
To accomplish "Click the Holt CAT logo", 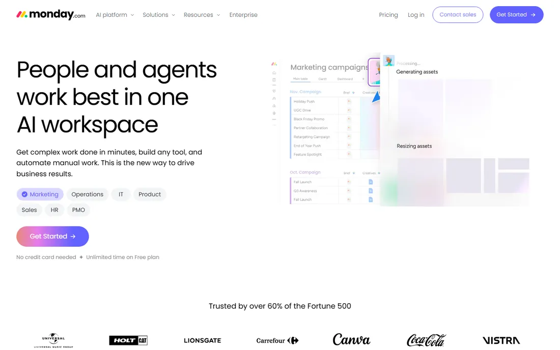I will (128, 340).
